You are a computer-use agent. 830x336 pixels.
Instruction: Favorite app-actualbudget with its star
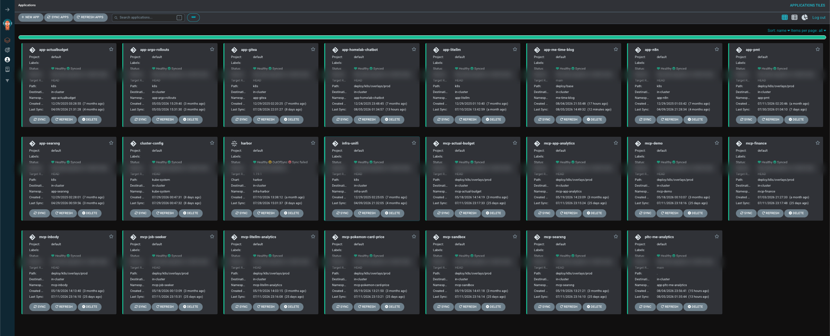point(111,49)
